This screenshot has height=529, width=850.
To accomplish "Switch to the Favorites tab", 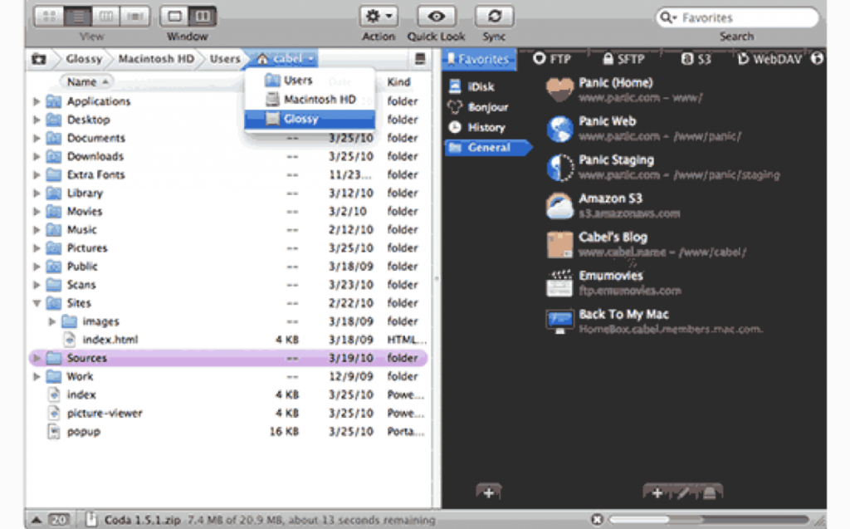I will coord(479,59).
